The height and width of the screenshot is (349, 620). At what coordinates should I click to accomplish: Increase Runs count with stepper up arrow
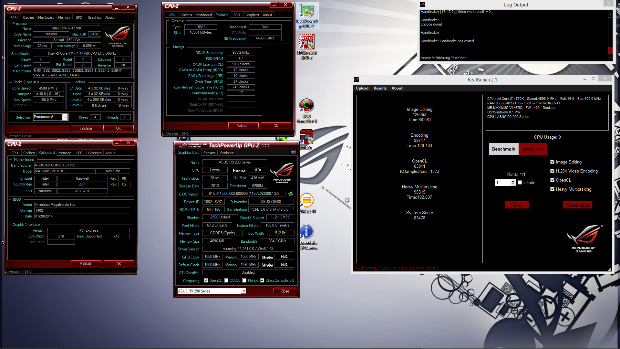(513, 181)
